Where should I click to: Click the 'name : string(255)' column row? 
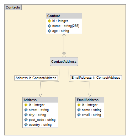(64, 26)
